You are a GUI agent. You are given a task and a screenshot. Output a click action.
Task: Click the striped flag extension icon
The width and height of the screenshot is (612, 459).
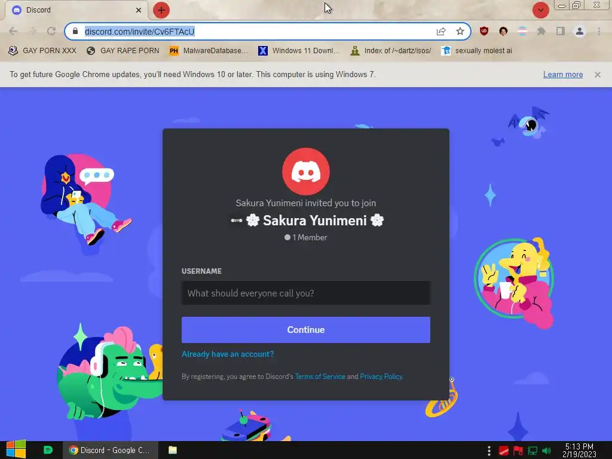[522, 31]
